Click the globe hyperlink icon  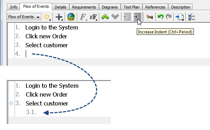(71, 17)
